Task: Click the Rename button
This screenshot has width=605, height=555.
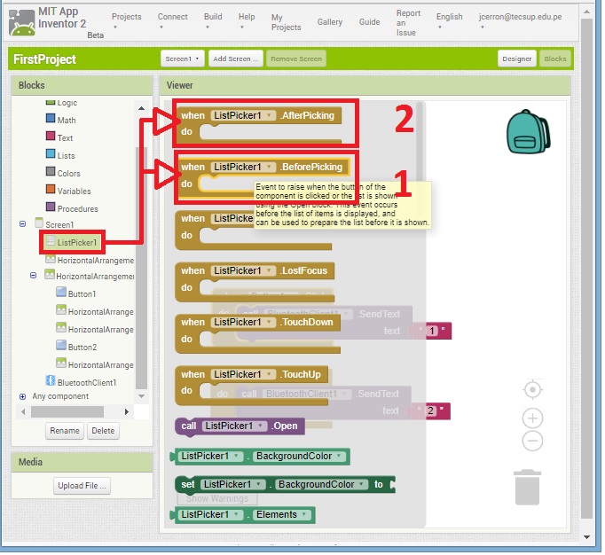Action: click(x=65, y=431)
